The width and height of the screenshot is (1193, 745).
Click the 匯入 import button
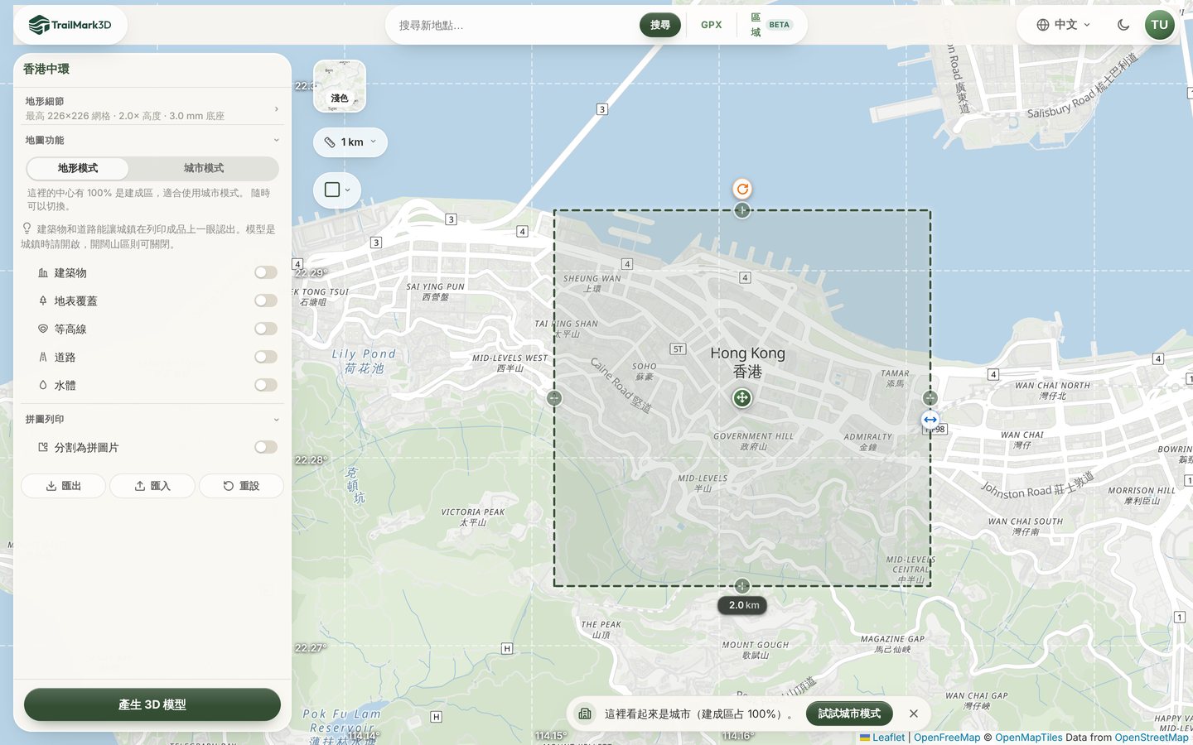point(152,486)
